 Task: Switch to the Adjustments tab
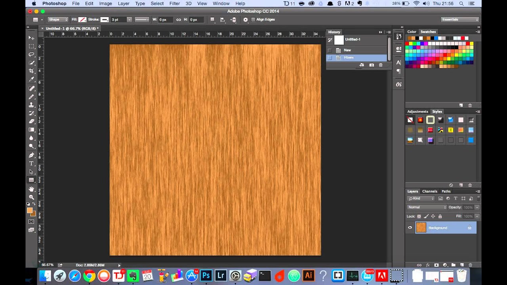point(418,112)
